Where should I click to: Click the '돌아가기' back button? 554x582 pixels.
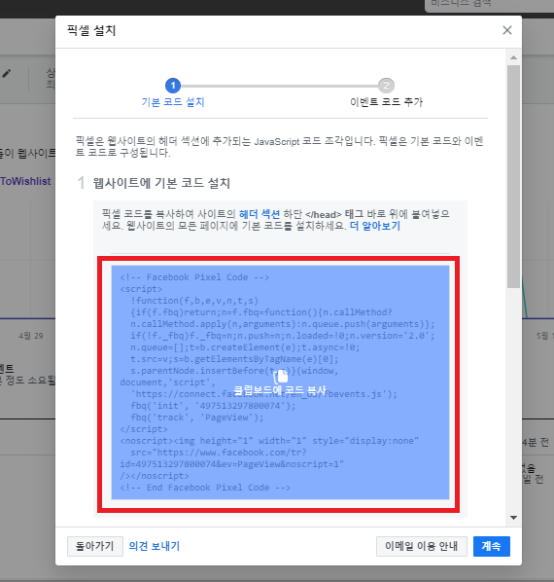click(x=95, y=546)
